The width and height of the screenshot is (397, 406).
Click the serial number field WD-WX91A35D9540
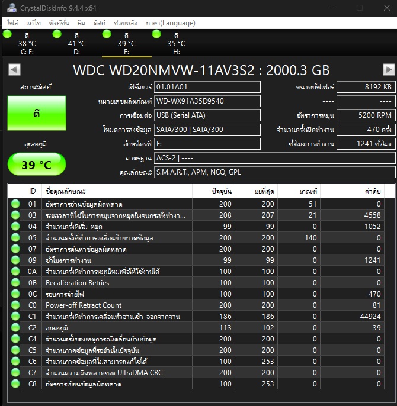click(x=207, y=101)
